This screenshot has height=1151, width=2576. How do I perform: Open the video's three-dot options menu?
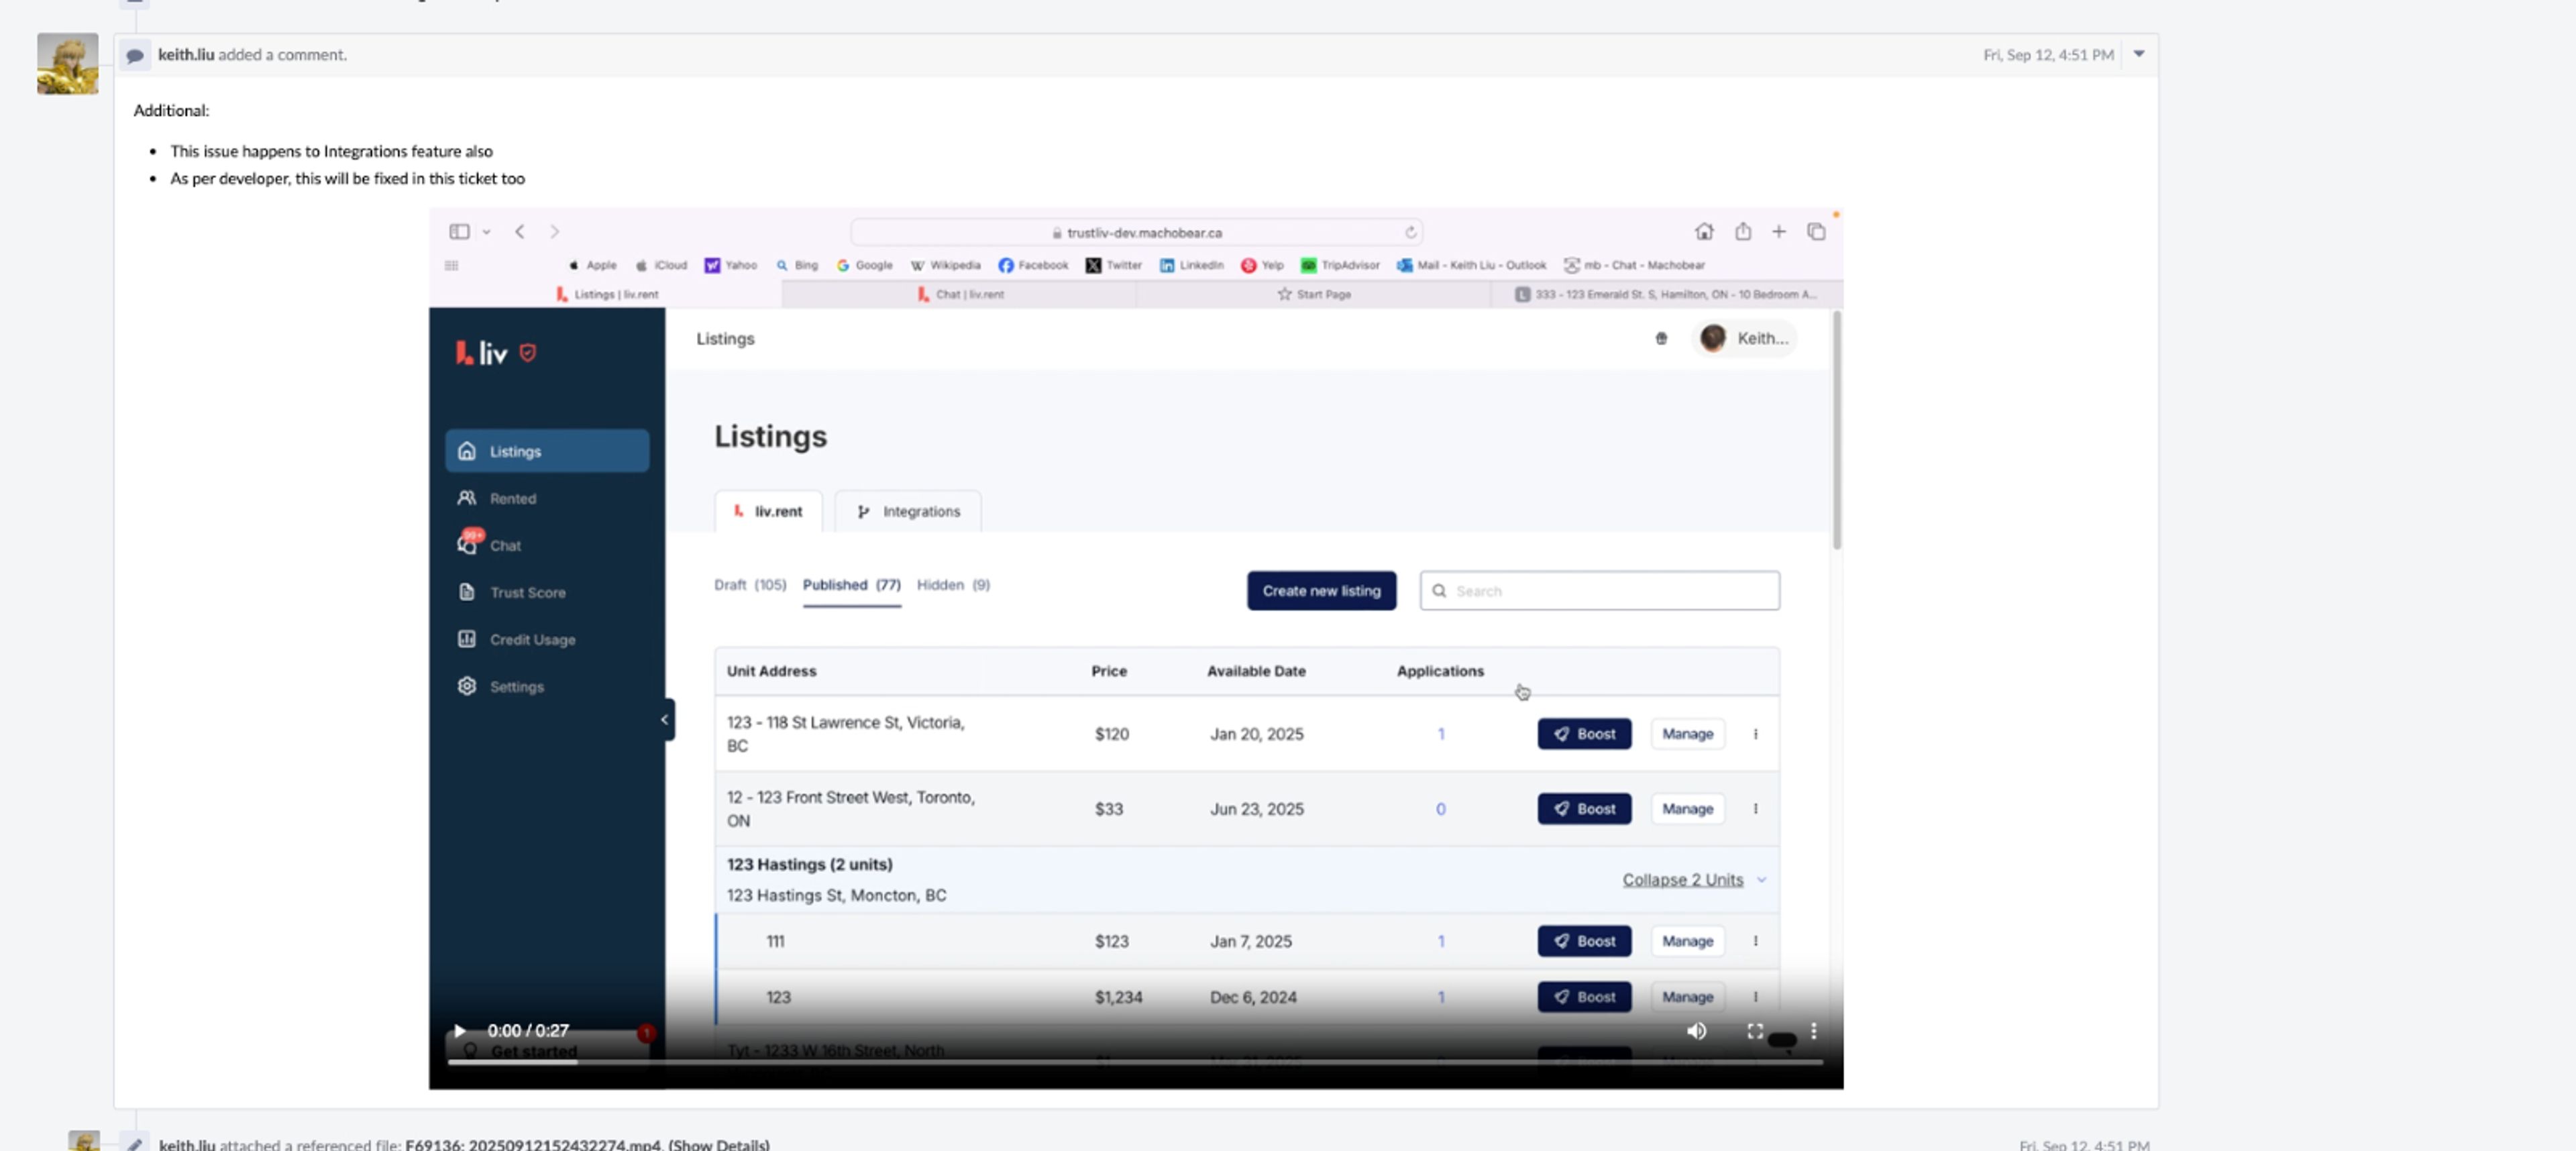tap(1813, 1030)
